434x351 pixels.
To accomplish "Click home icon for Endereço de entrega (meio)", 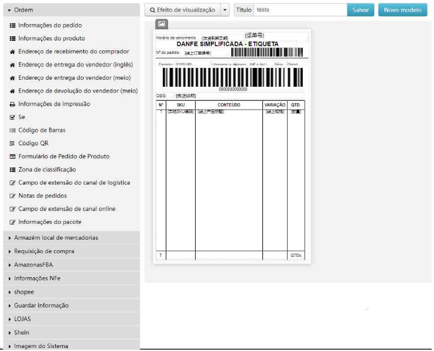I will tap(12, 78).
